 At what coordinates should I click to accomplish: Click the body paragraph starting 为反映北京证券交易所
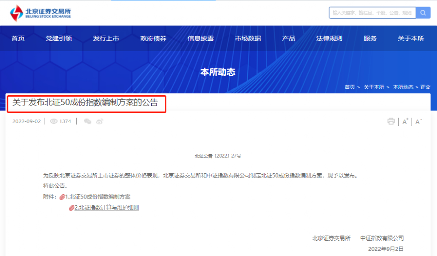pos(201,176)
